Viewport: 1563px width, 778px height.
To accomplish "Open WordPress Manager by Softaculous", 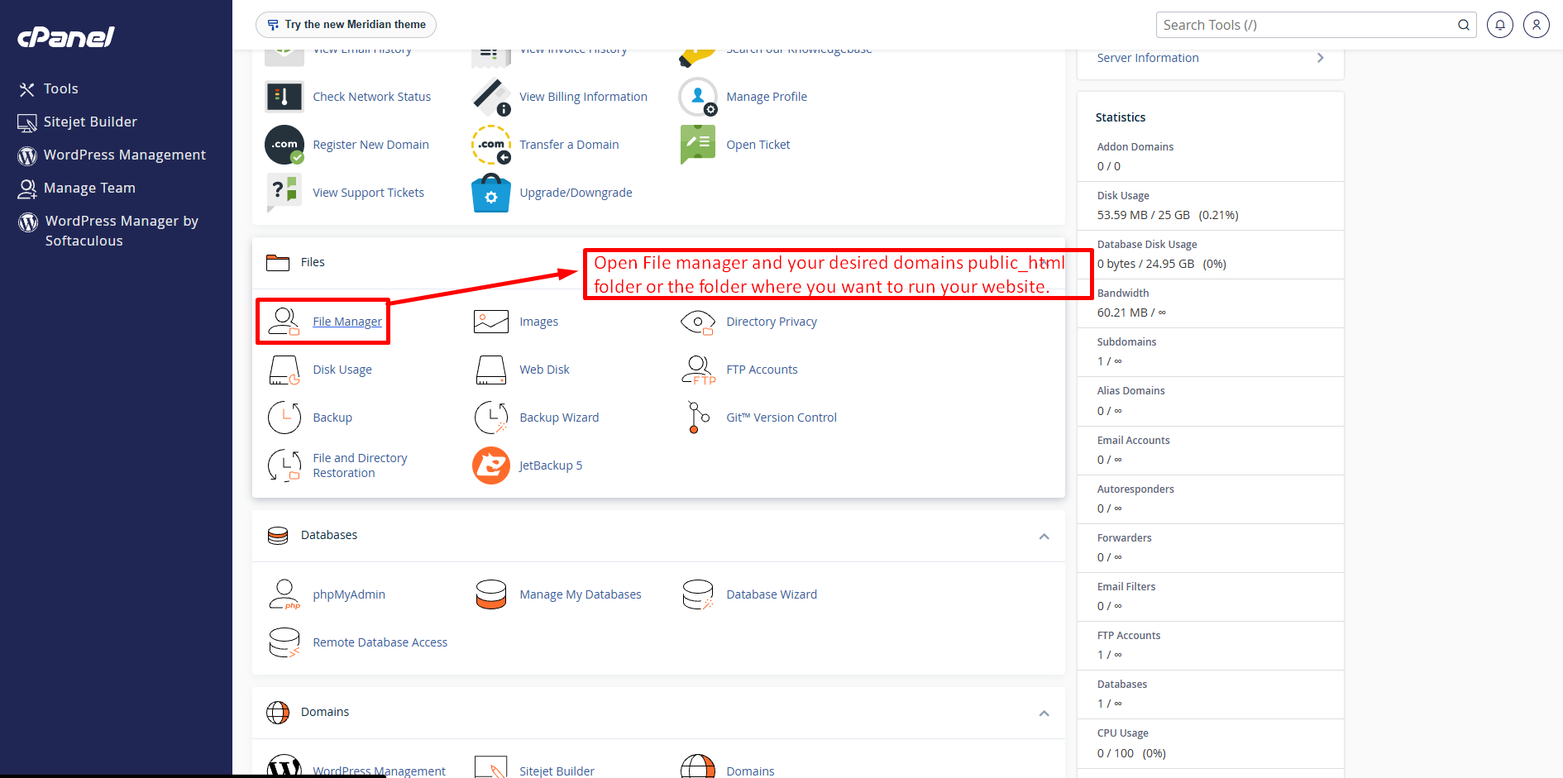I will pos(122,231).
